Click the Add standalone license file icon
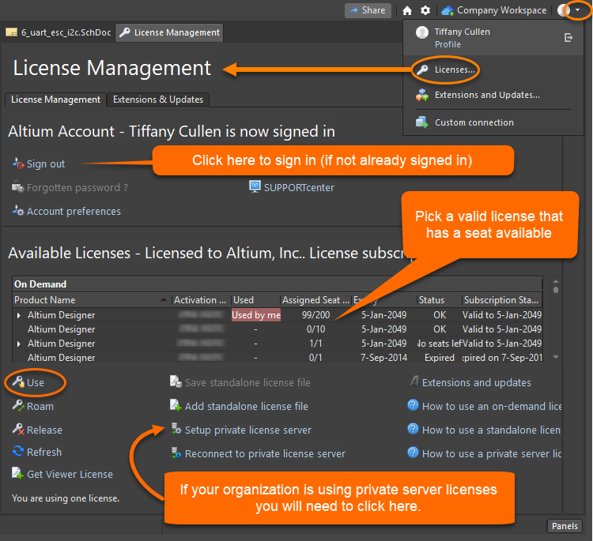This screenshot has width=593, height=541. [176, 405]
